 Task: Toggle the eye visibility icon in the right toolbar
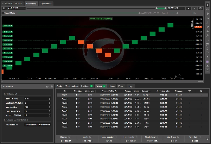207,66
